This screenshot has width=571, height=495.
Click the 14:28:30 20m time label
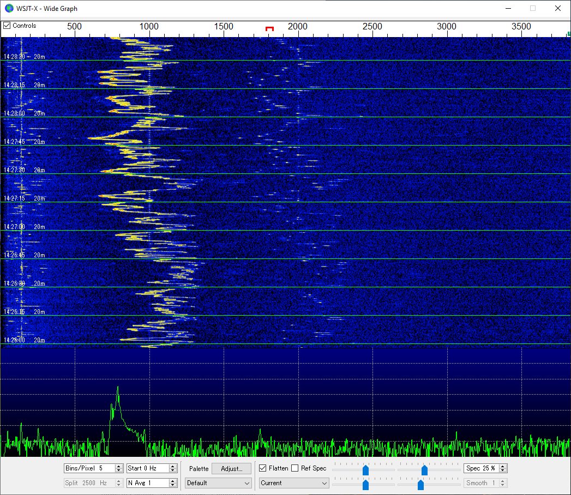pyautogui.click(x=25, y=56)
